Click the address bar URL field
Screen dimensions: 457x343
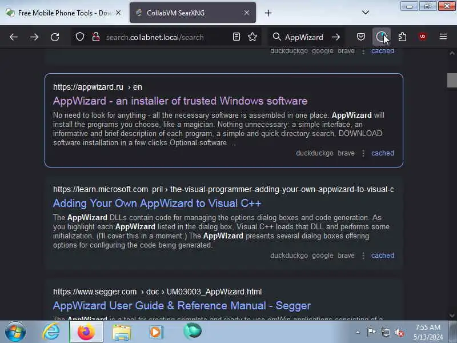(x=166, y=37)
